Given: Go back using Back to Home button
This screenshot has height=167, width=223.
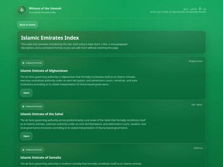Looking at the screenshot, I should [x=27, y=25].
